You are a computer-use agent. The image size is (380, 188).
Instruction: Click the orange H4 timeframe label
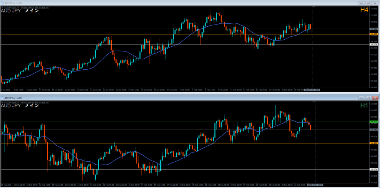click(364, 10)
